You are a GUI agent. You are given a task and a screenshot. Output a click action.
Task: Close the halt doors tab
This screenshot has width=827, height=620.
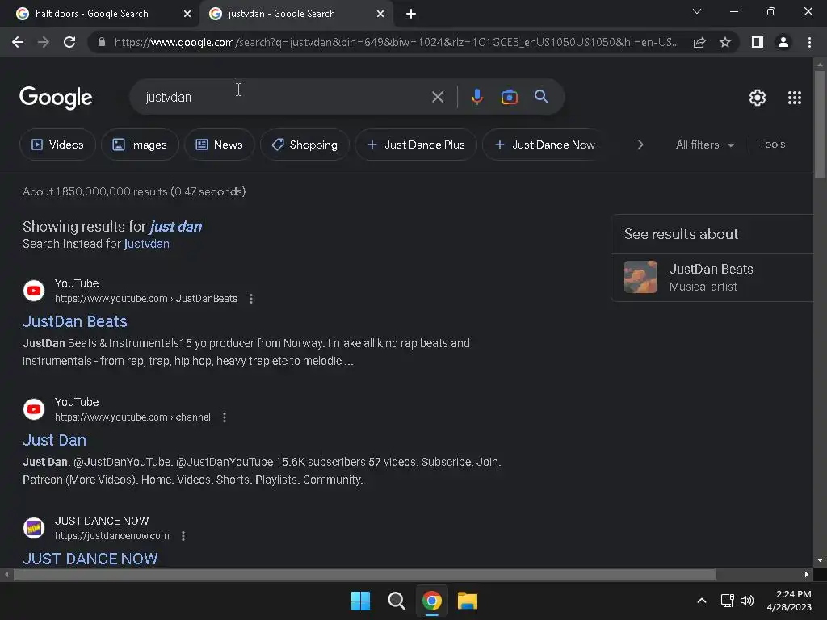point(187,14)
